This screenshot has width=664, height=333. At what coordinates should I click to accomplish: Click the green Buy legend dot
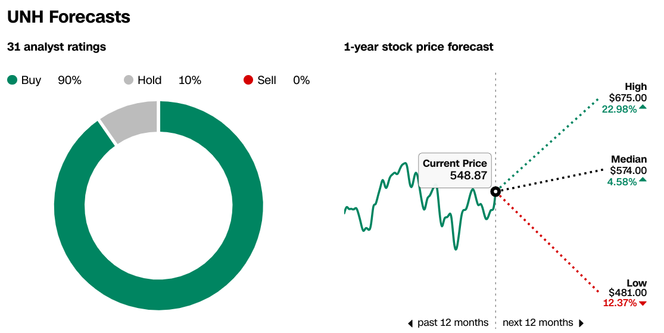(13, 80)
